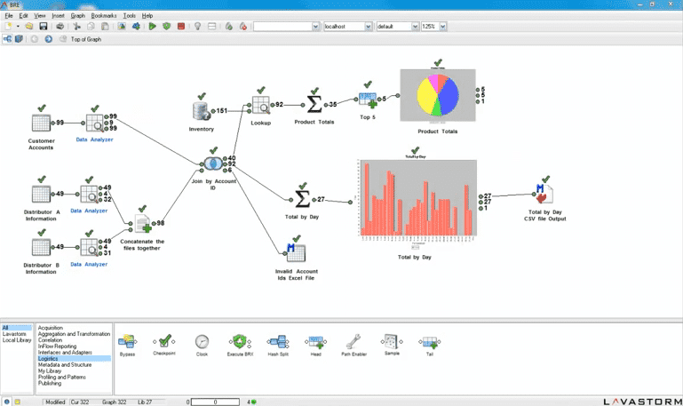The width and height of the screenshot is (683, 406).
Task: Select Lavastorm in library source list
Action: [15, 334]
